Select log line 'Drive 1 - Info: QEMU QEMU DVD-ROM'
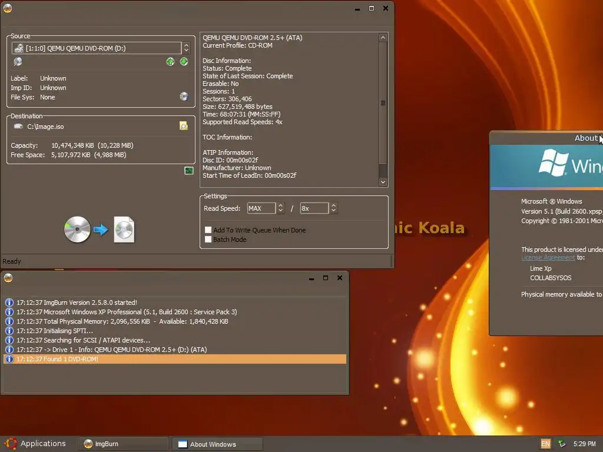Screen dimensions: 603x452 click(175, 350)
